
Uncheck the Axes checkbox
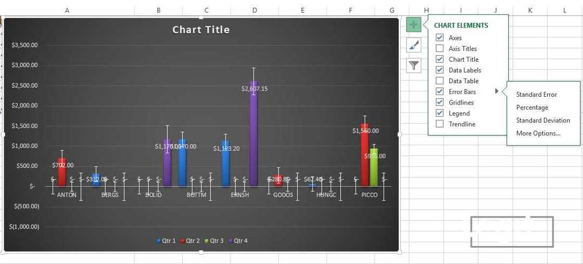[440, 37]
